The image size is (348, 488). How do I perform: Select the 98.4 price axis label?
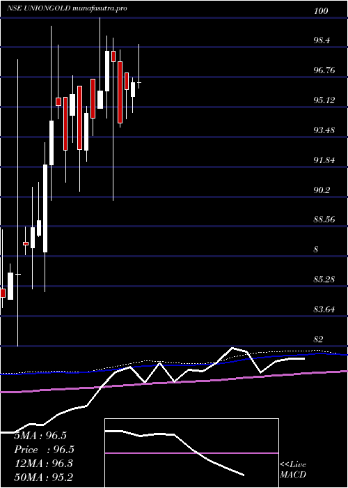coord(322,40)
